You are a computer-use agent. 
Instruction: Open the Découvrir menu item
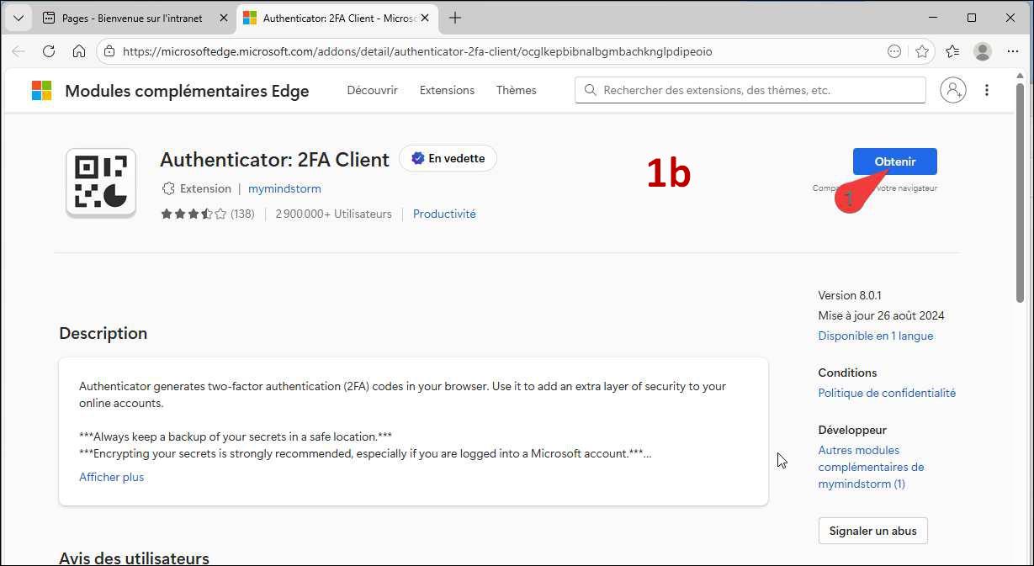tap(372, 90)
